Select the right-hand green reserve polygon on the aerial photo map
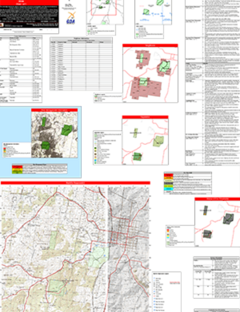This screenshot has width=240, height=312. pos(67,130)
